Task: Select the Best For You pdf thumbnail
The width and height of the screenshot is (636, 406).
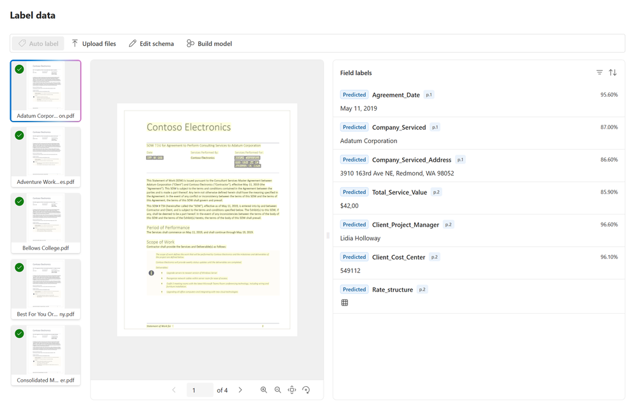Action: (46, 290)
